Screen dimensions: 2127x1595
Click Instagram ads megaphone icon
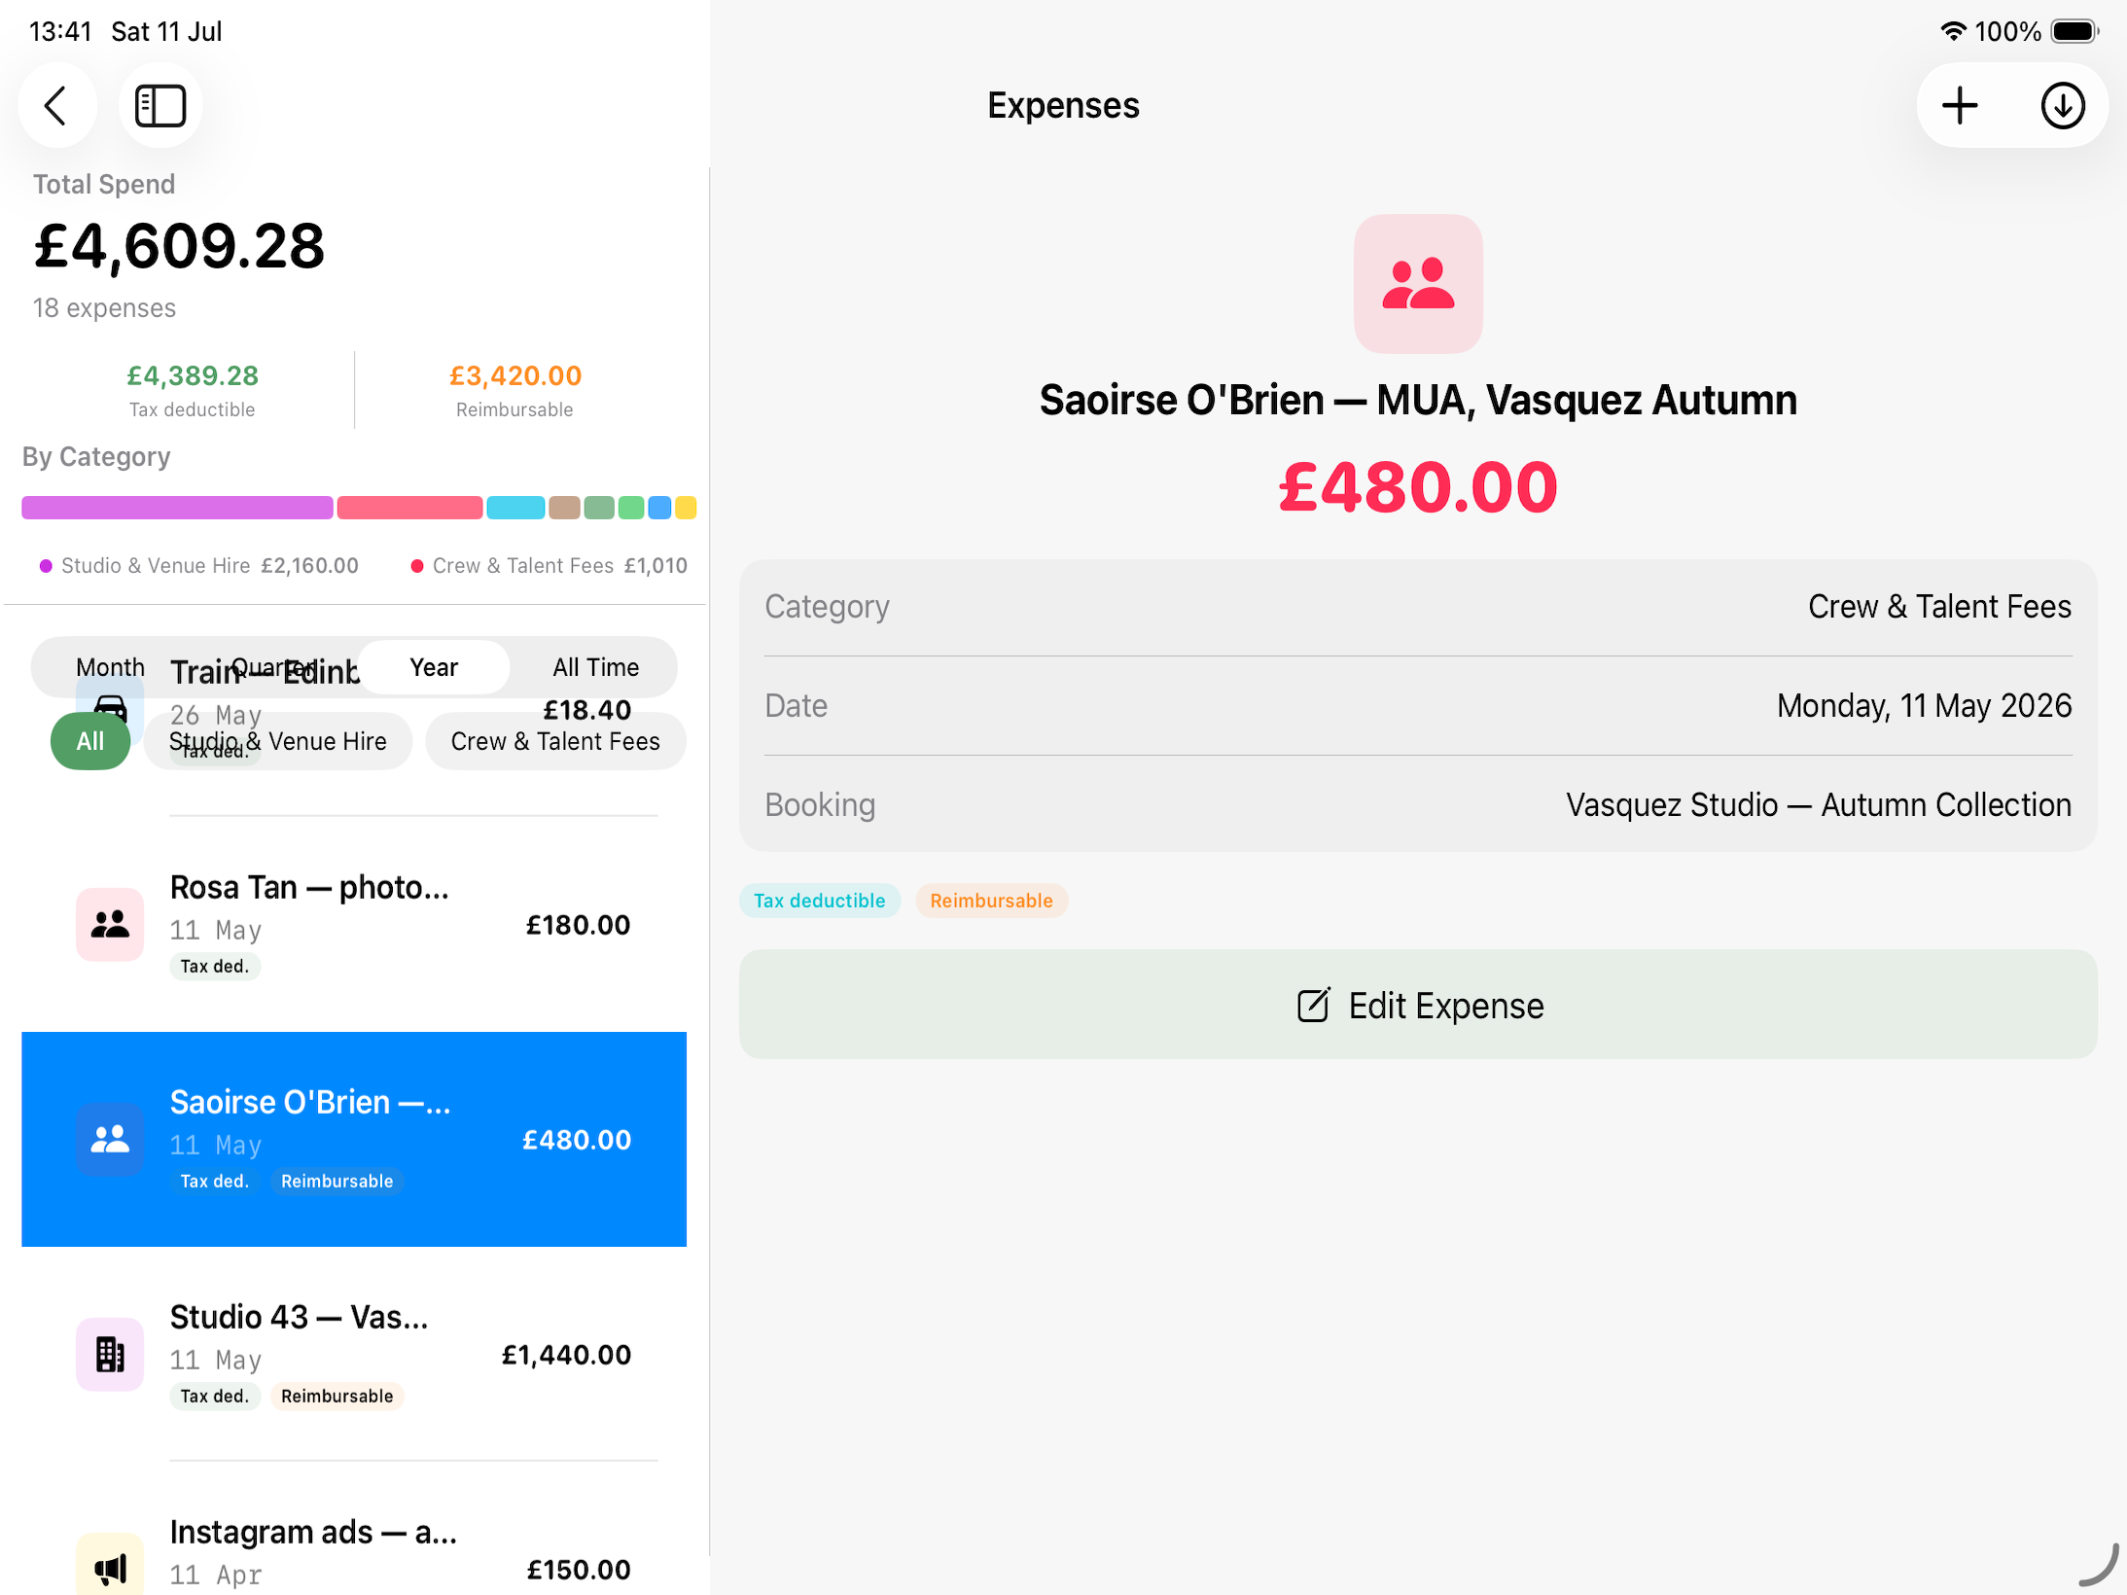point(110,1567)
